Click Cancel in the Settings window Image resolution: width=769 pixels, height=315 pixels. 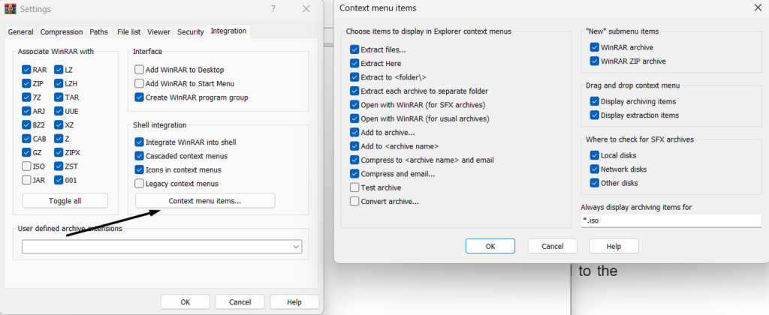click(x=240, y=301)
